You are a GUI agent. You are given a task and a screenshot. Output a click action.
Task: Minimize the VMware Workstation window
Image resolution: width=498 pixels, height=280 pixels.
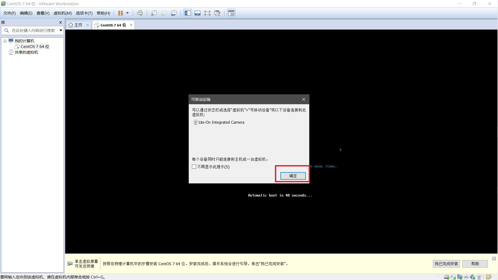click(459, 4)
